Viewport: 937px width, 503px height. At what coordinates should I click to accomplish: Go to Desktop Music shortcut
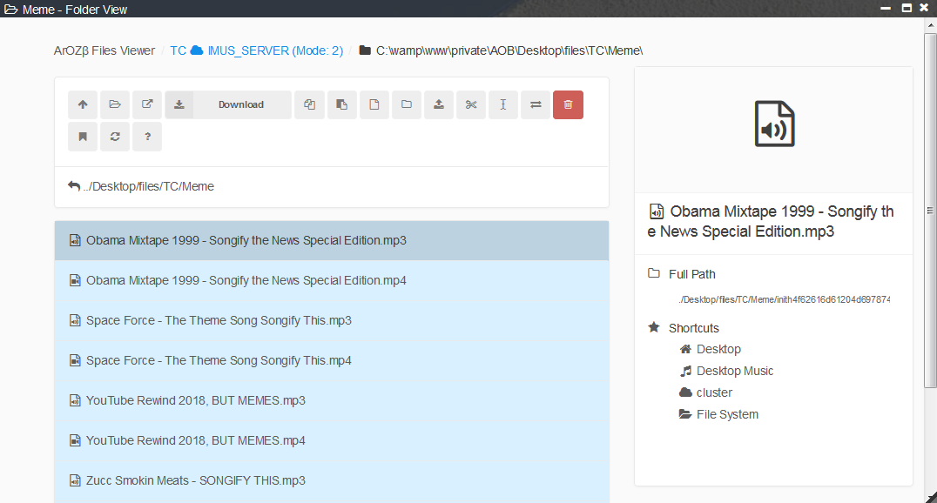click(x=734, y=371)
